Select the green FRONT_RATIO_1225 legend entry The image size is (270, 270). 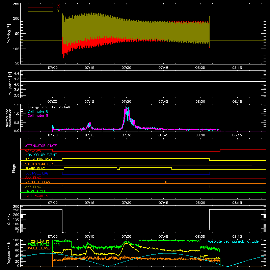click(44, 245)
